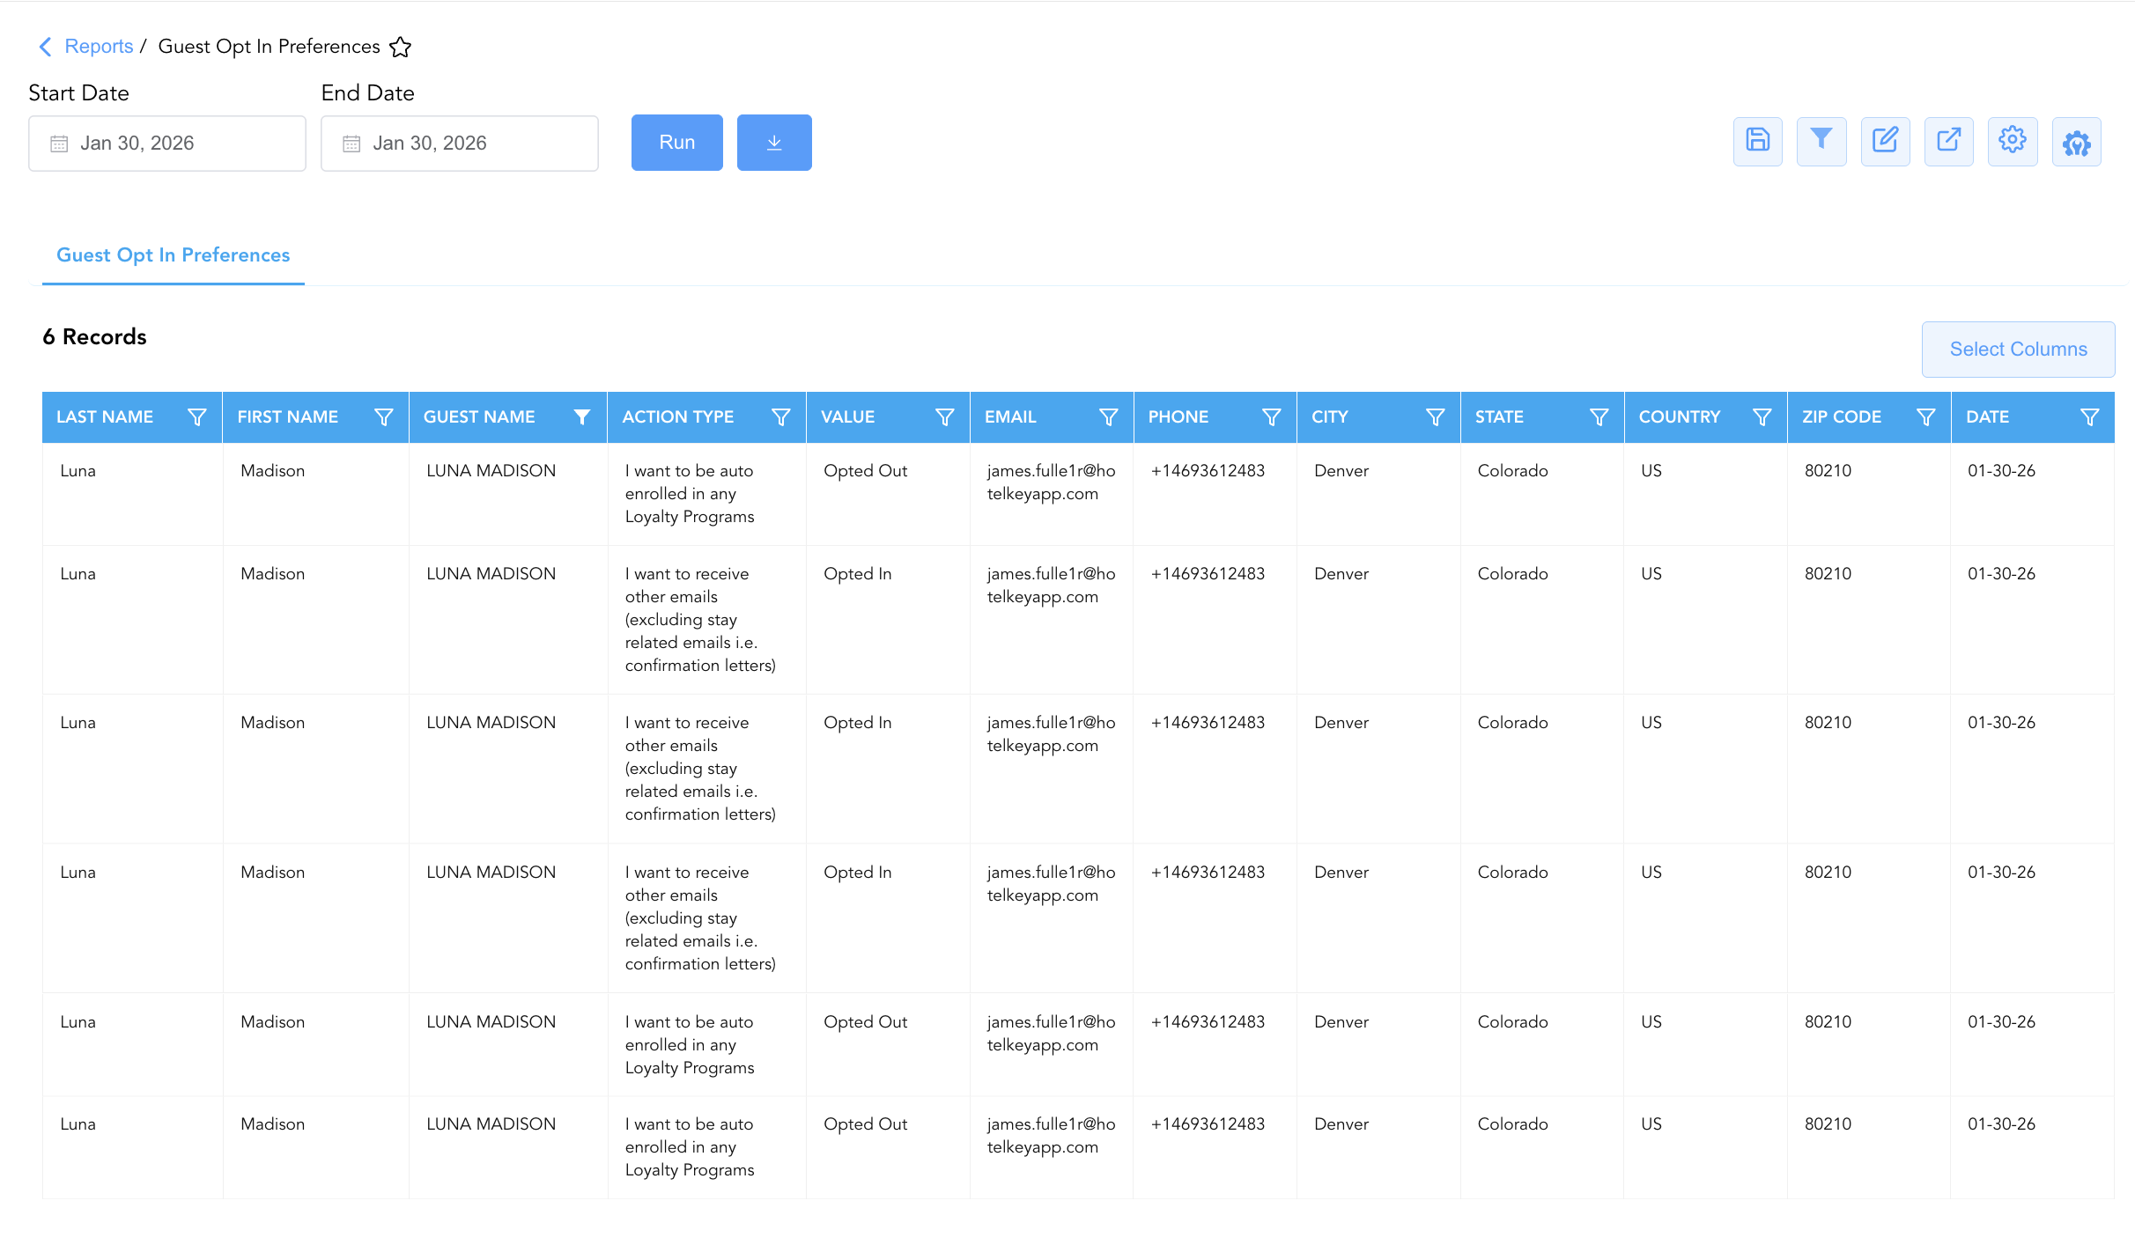The image size is (2135, 1245).
Task: Click the advanced cog icon at far right
Action: 2076,141
